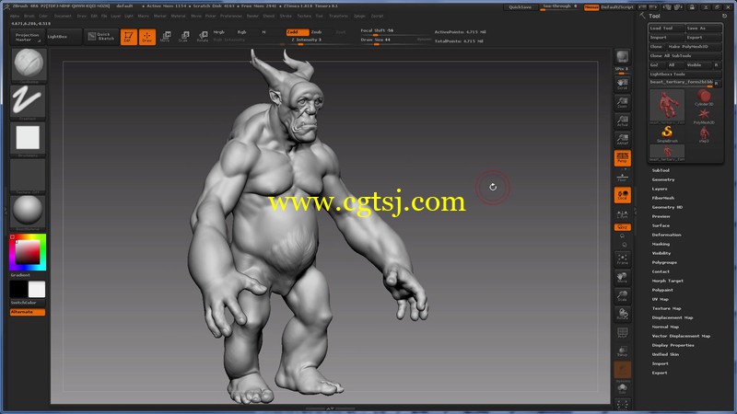Expand the FiberMesh section
737x414 pixels.
(662, 198)
